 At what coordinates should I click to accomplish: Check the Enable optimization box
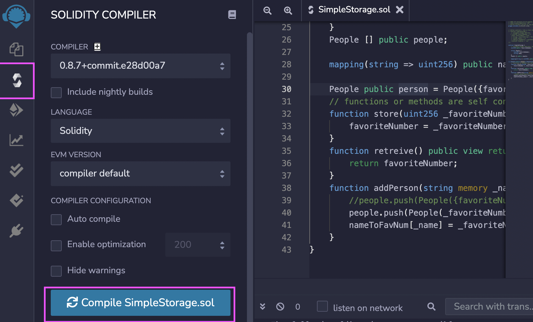click(x=56, y=245)
